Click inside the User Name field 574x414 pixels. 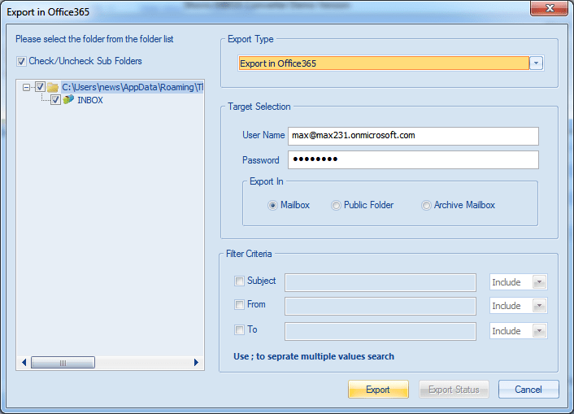413,135
